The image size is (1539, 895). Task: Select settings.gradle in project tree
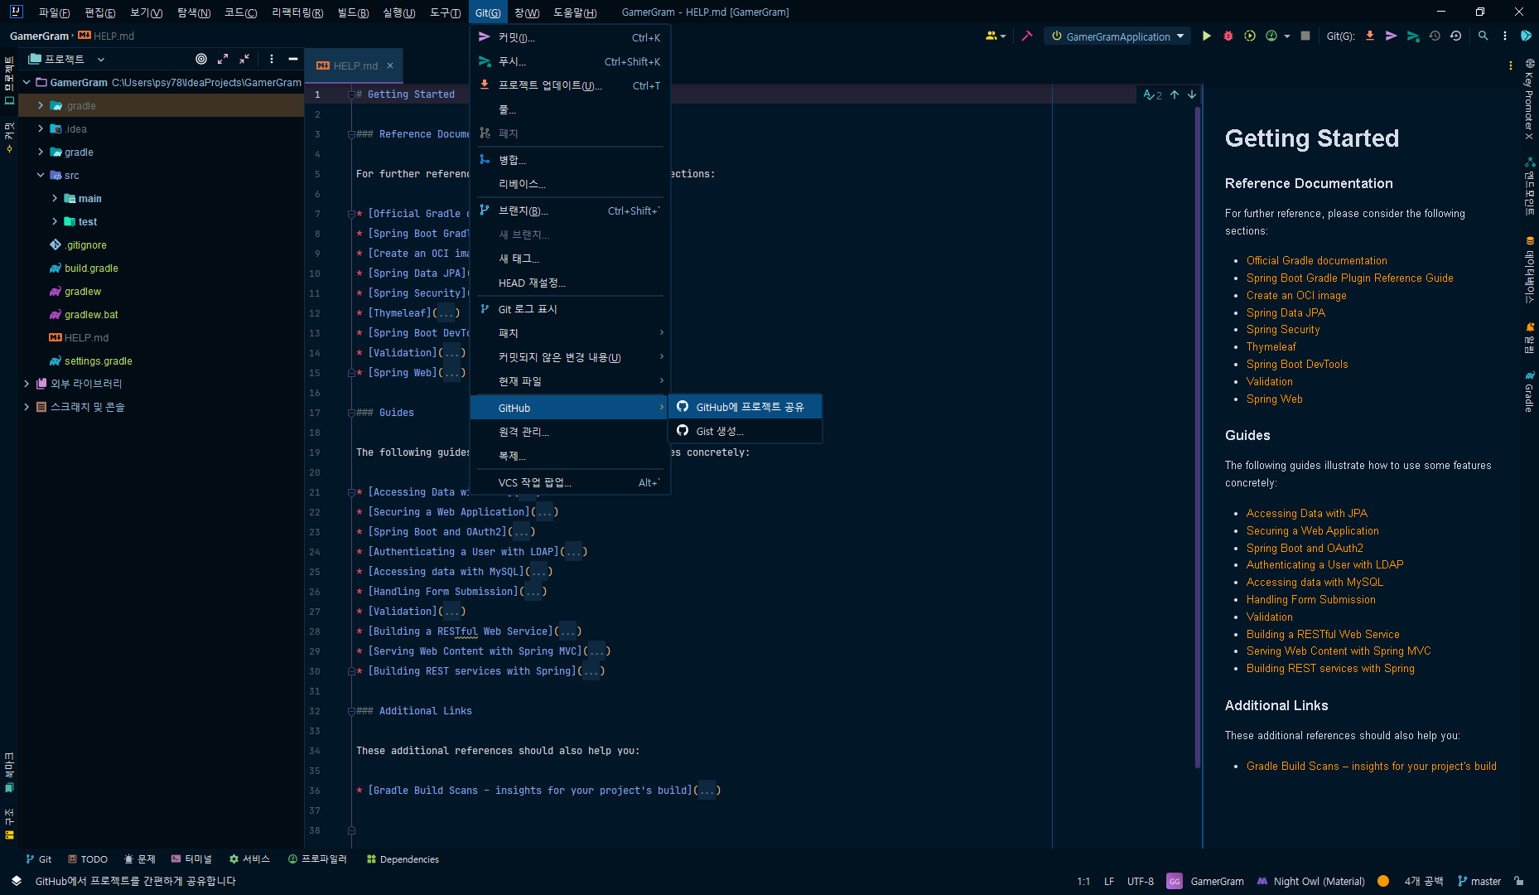click(x=98, y=360)
